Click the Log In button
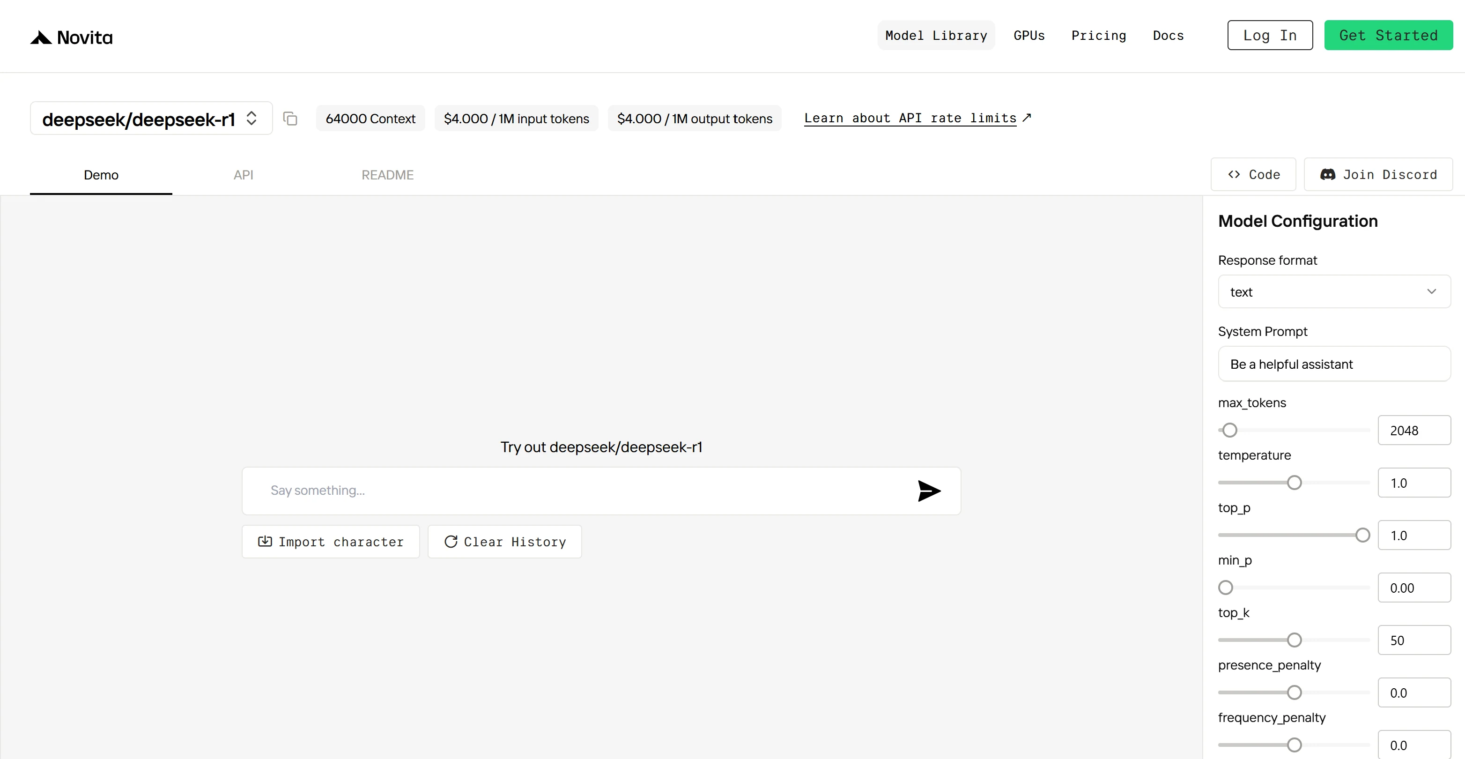1465x759 pixels. coord(1269,35)
